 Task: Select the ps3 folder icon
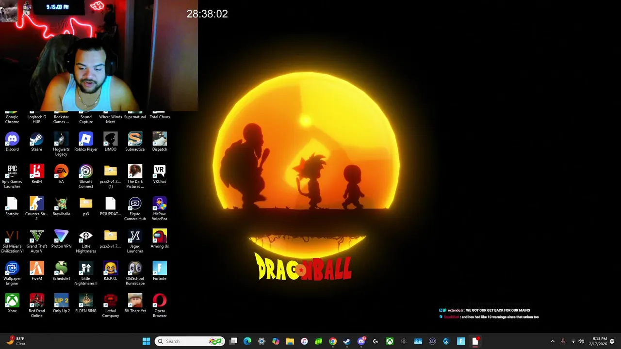point(86,207)
